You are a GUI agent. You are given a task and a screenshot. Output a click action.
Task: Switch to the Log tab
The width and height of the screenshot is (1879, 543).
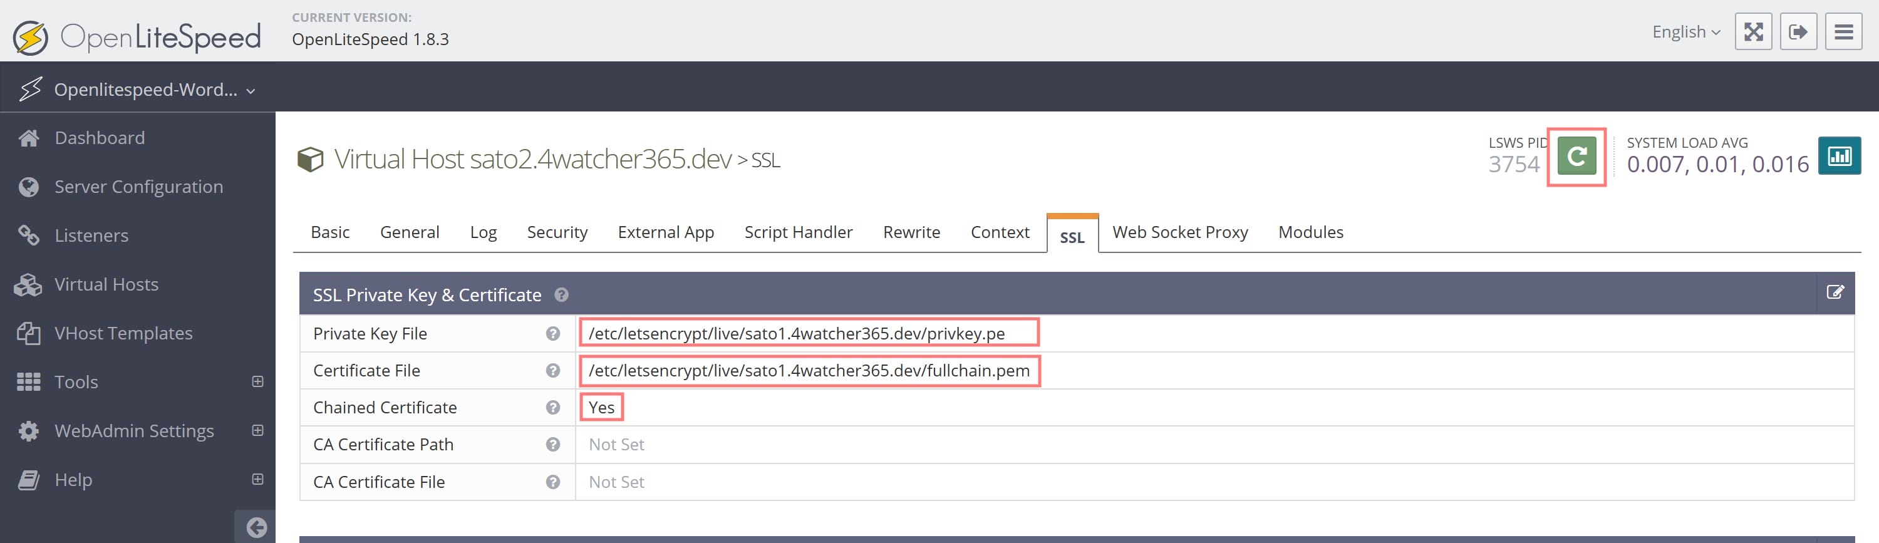point(483,232)
